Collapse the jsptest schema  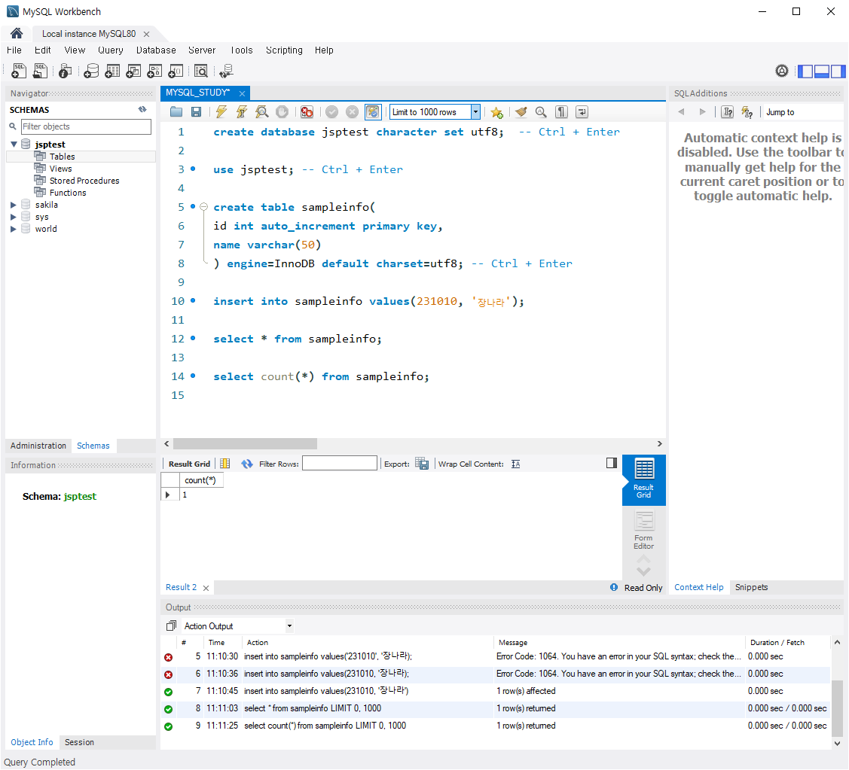click(x=14, y=145)
